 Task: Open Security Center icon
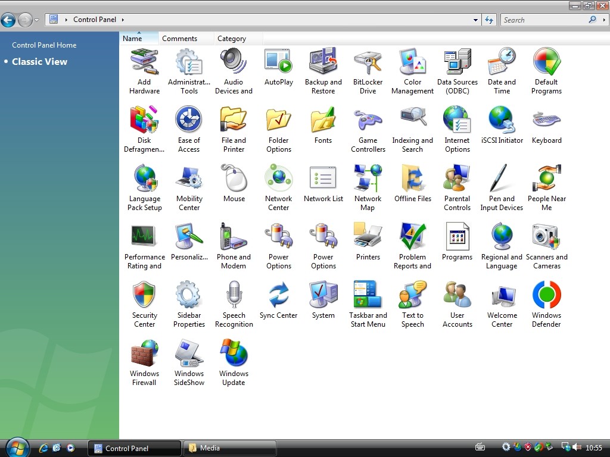144,295
